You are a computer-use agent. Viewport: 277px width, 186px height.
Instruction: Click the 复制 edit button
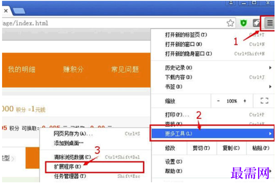(231, 148)
